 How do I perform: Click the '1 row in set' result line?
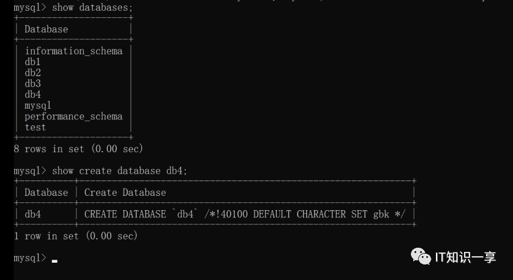76,236
